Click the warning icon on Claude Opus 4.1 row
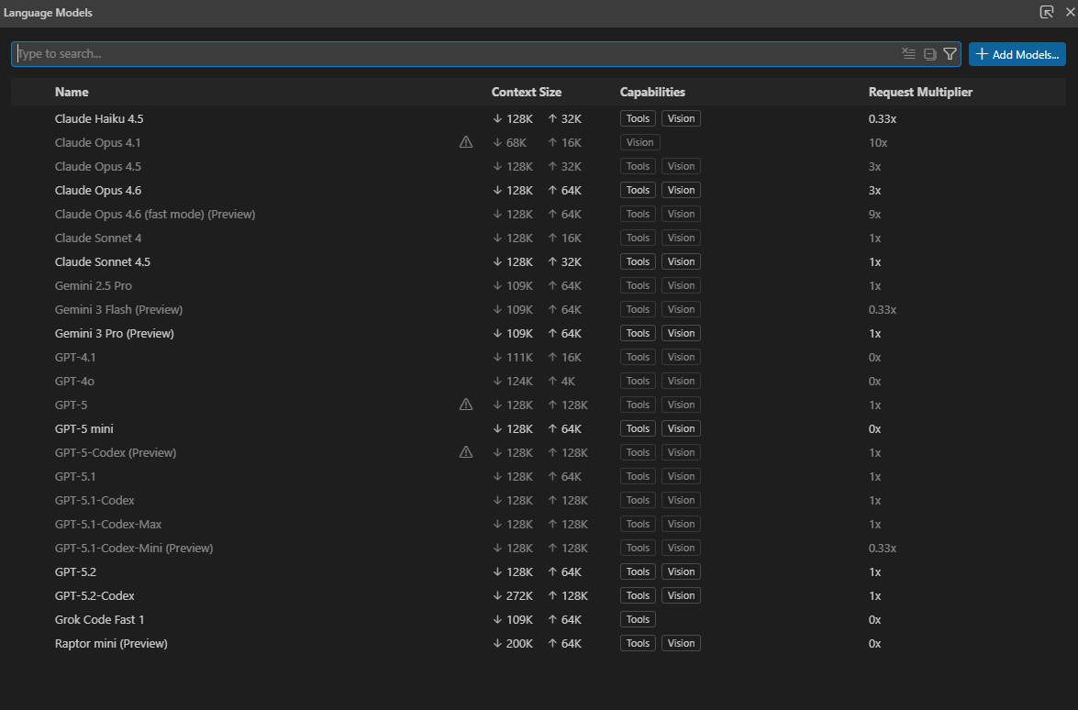 (x=466, y=142)
